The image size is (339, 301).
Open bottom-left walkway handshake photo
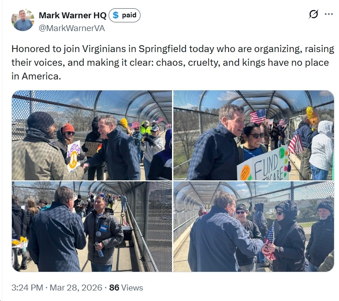click(92, 227)
